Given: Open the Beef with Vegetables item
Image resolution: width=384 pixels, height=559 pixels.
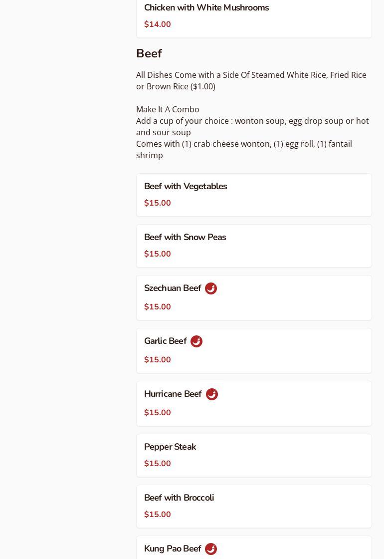Looking at the screenshot, I should [186, 186].
